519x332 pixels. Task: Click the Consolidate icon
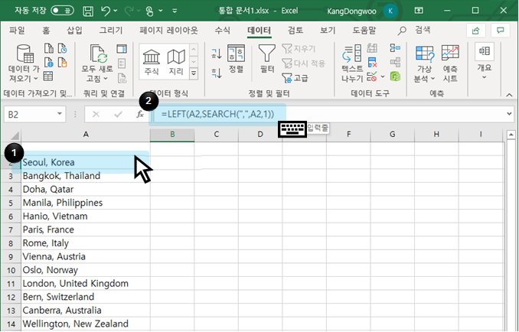pos(395,48)
